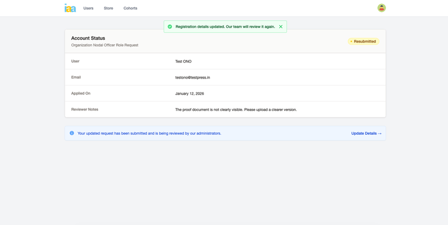The image size is (448, 225).
Task: Click the Resubmitted status badge
Action: [363, 41]
